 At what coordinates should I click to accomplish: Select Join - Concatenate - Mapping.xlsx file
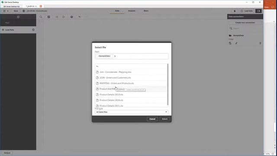coord(131,72)
